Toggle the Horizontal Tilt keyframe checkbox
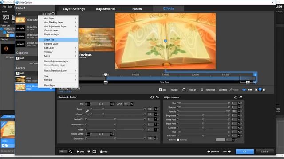The width and height of the screenshot is (284, 159). pos(86,125)
